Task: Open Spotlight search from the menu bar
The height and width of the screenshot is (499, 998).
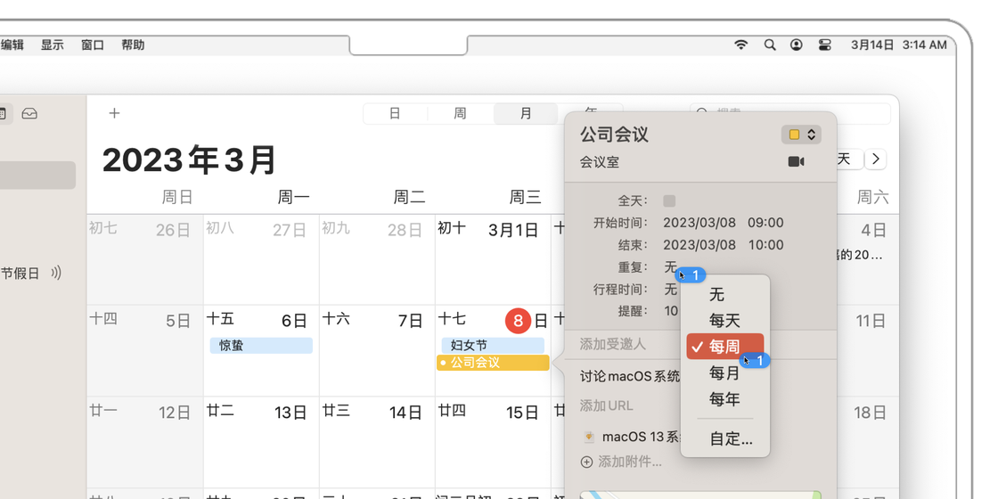Action: (x=770, y=45)
